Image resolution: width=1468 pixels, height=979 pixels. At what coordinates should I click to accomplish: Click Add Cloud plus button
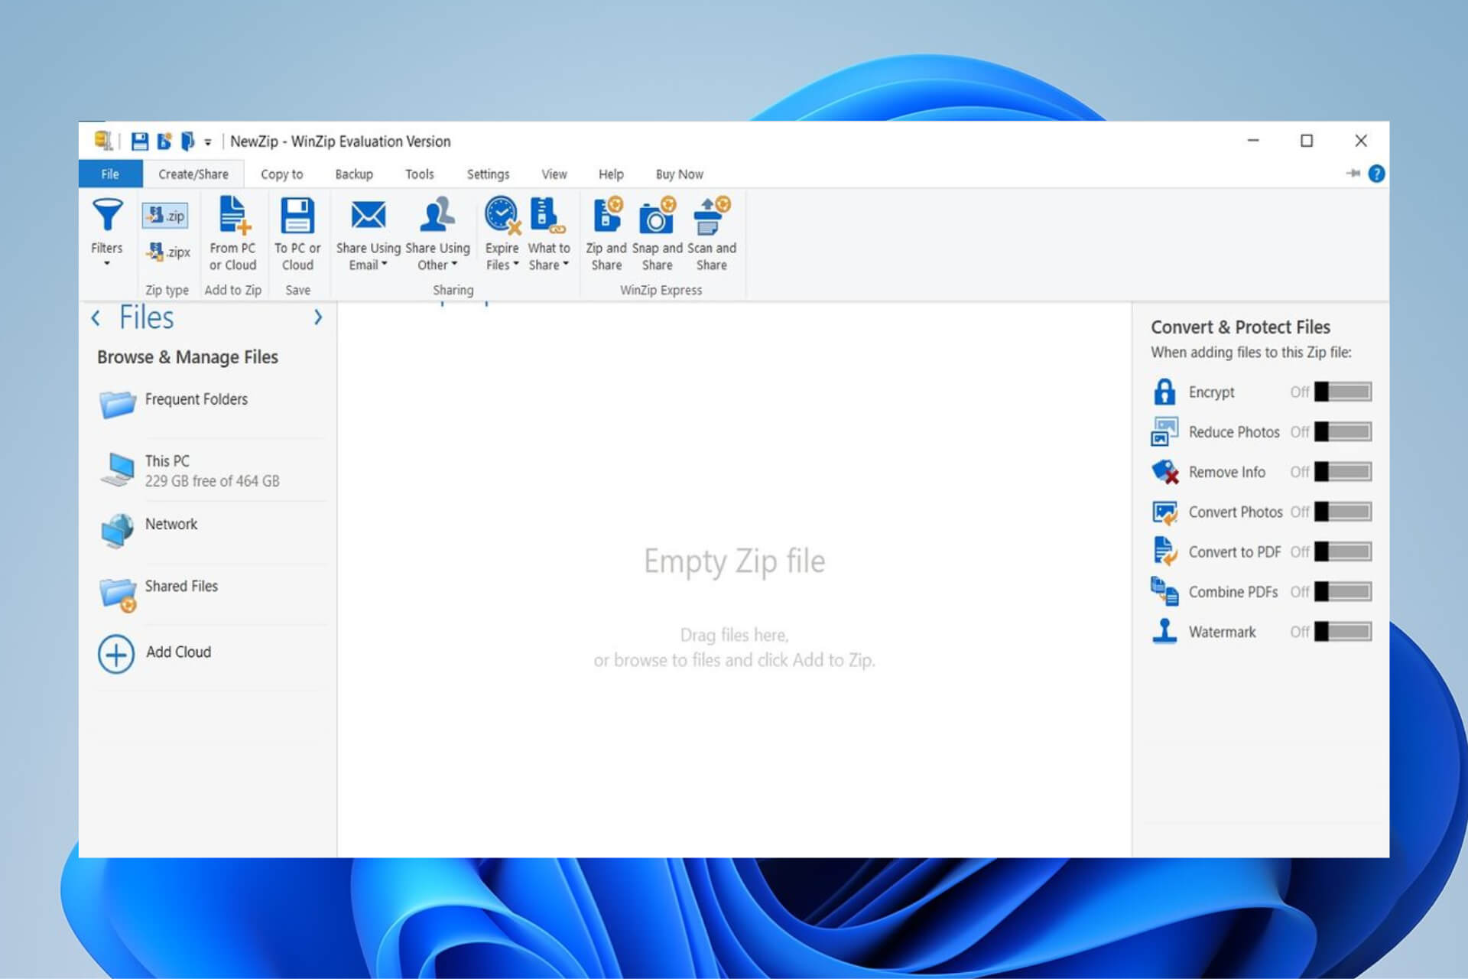(115, 654)
